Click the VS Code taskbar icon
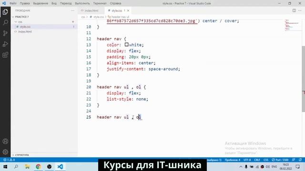The image size is (305, 171). pos(61,167)
